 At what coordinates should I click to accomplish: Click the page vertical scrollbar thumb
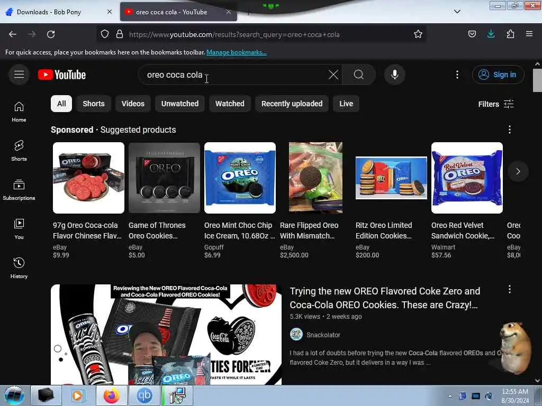(x=537, y=80)
